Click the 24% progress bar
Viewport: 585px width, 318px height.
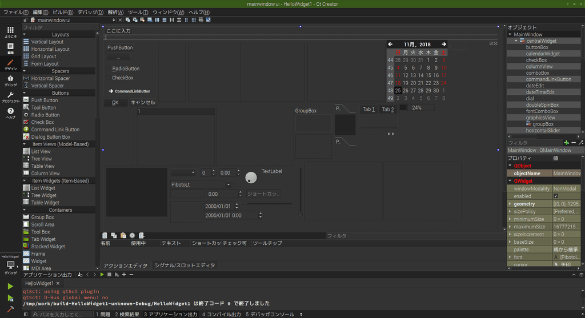(x=416, y=108)
